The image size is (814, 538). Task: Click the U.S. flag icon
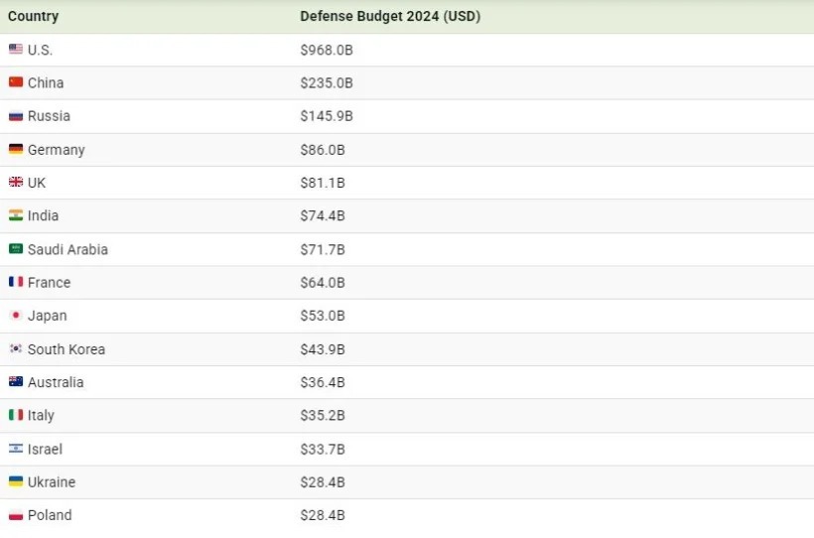16,50
